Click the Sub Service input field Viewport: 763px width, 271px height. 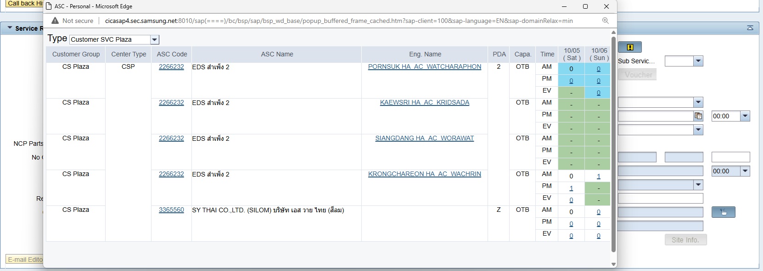[x=679, y=61]
